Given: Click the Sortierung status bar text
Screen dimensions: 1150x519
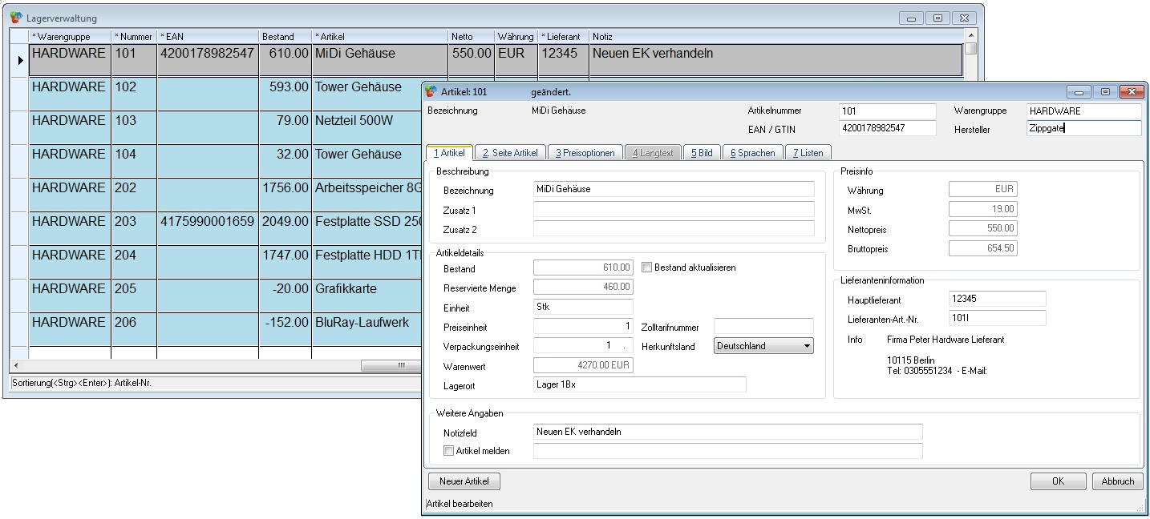Looking at the screenshot, I should tap(82, 383).
